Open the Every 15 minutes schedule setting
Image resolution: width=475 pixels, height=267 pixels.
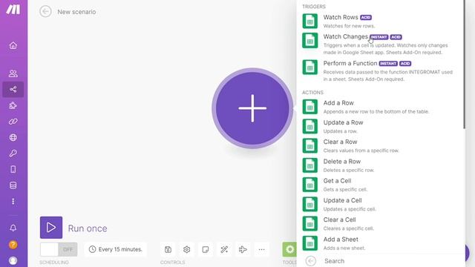pos(116,249)
